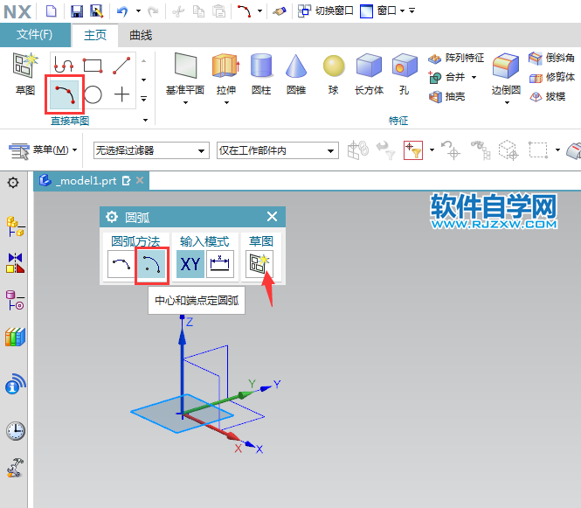Select arc by center and endpoints method
This screenshot has height=508, width=581.
click(152, 265)
